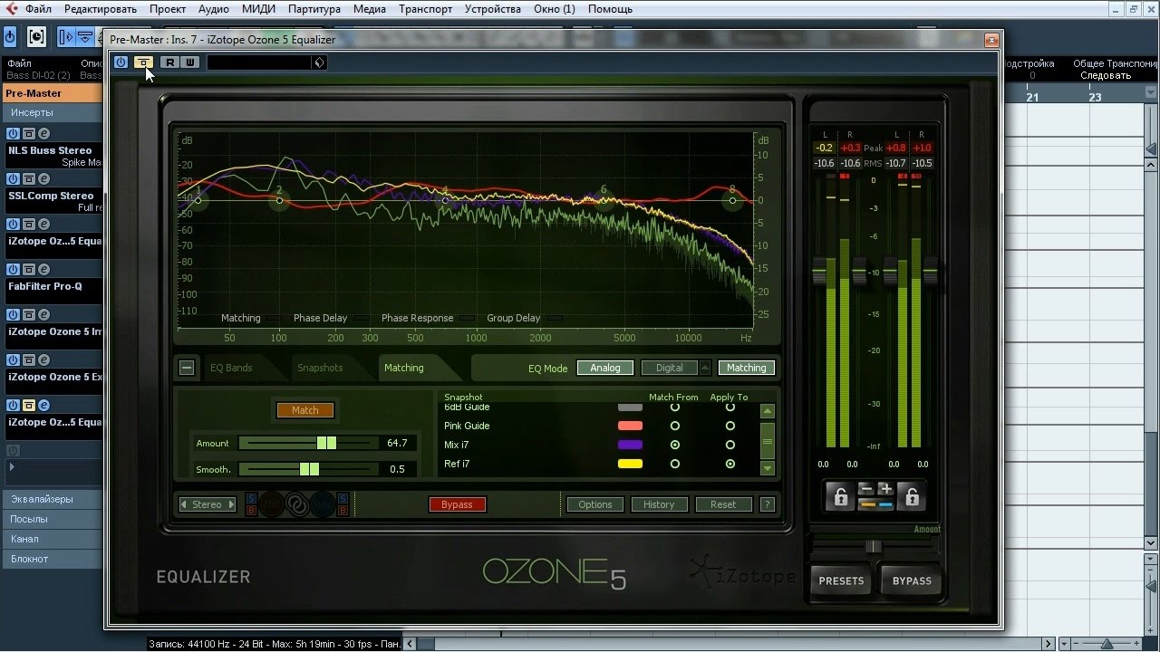Select Matching EQ mode button
Image resolution: width=1160 pixels, height=652 pixels.
[x=746, y=368]
